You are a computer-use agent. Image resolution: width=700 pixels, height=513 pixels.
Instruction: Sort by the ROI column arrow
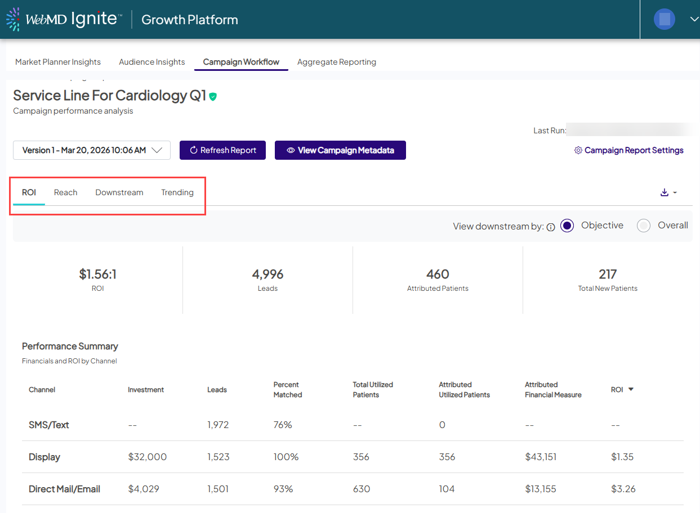tap(631, 389)
